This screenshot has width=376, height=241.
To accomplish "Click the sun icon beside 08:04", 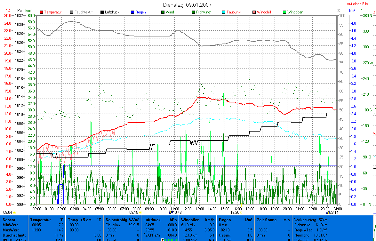I will pyautogui.click(x=14, y=213).
